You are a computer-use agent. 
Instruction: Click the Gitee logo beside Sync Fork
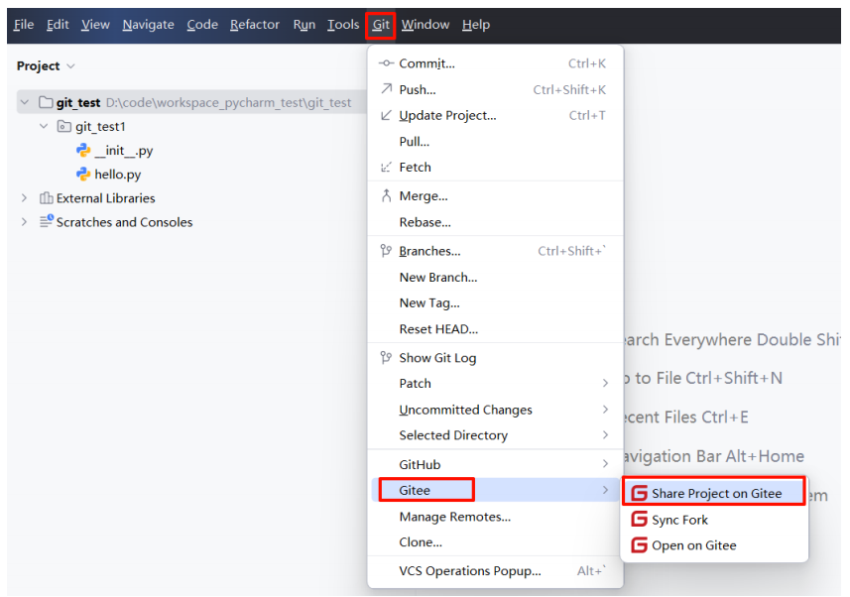tap(640, 519)
